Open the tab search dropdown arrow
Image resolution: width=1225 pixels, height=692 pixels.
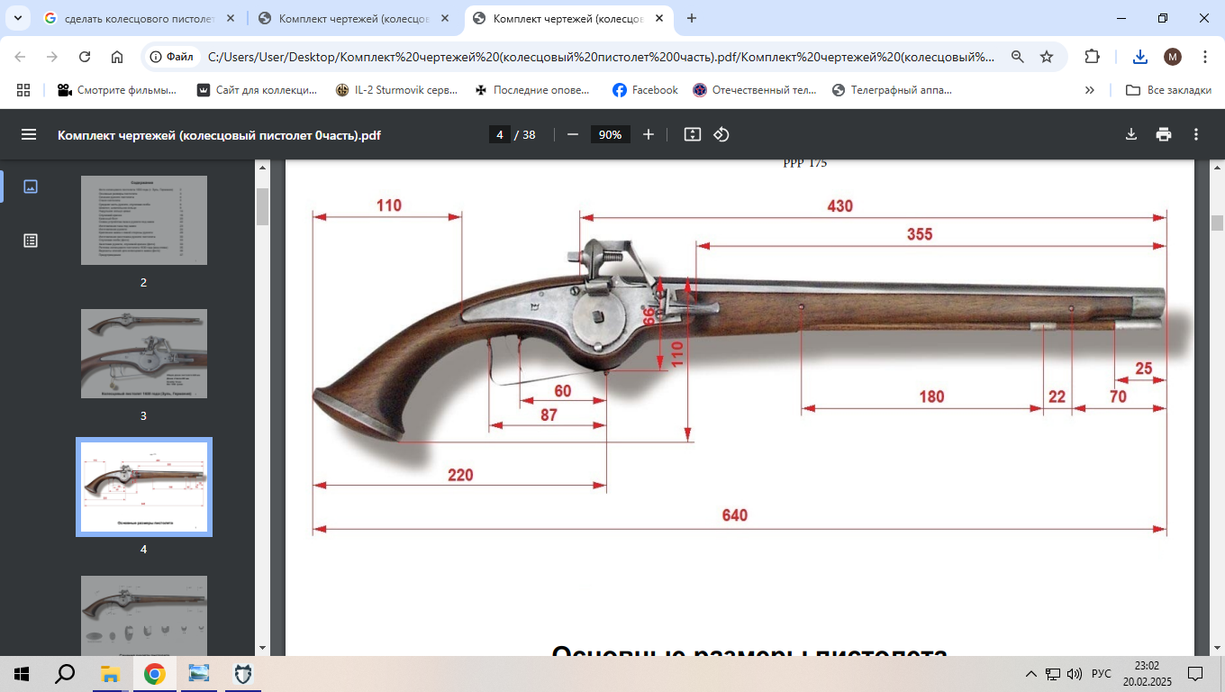[17, 18]
